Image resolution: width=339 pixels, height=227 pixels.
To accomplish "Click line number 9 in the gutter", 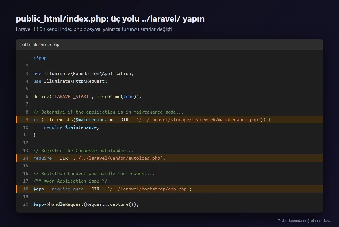I will point(27,119).
